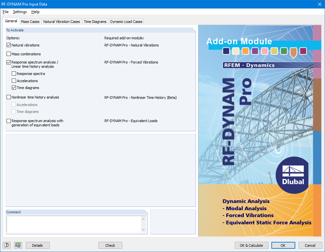The height and width of the screenshot is (252, 325).
Task: Enable Response spectrum analysis with equivalent loads
Action: click(9, 121)
